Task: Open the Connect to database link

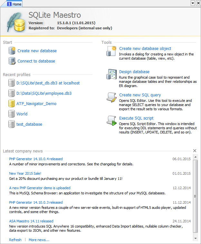Action: tap(36, 61)
